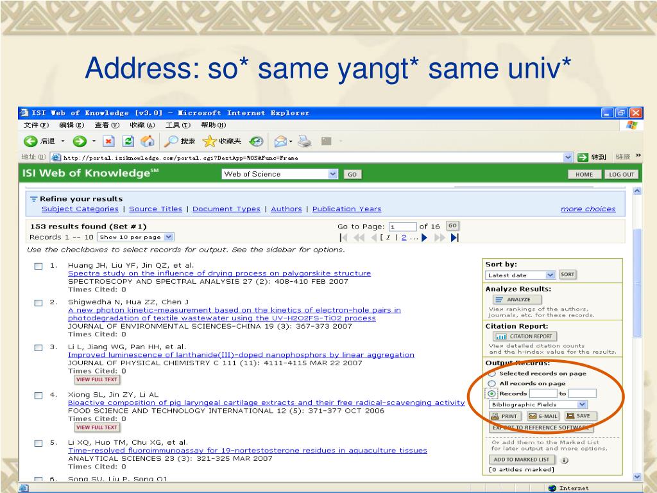657x493 pixels.
Task: Check the box for record 3 Li L
Action: pyautogui.click(x=38, y=347)
